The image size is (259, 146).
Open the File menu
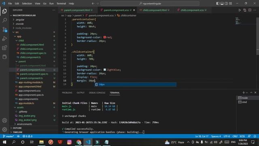point(10,4)
